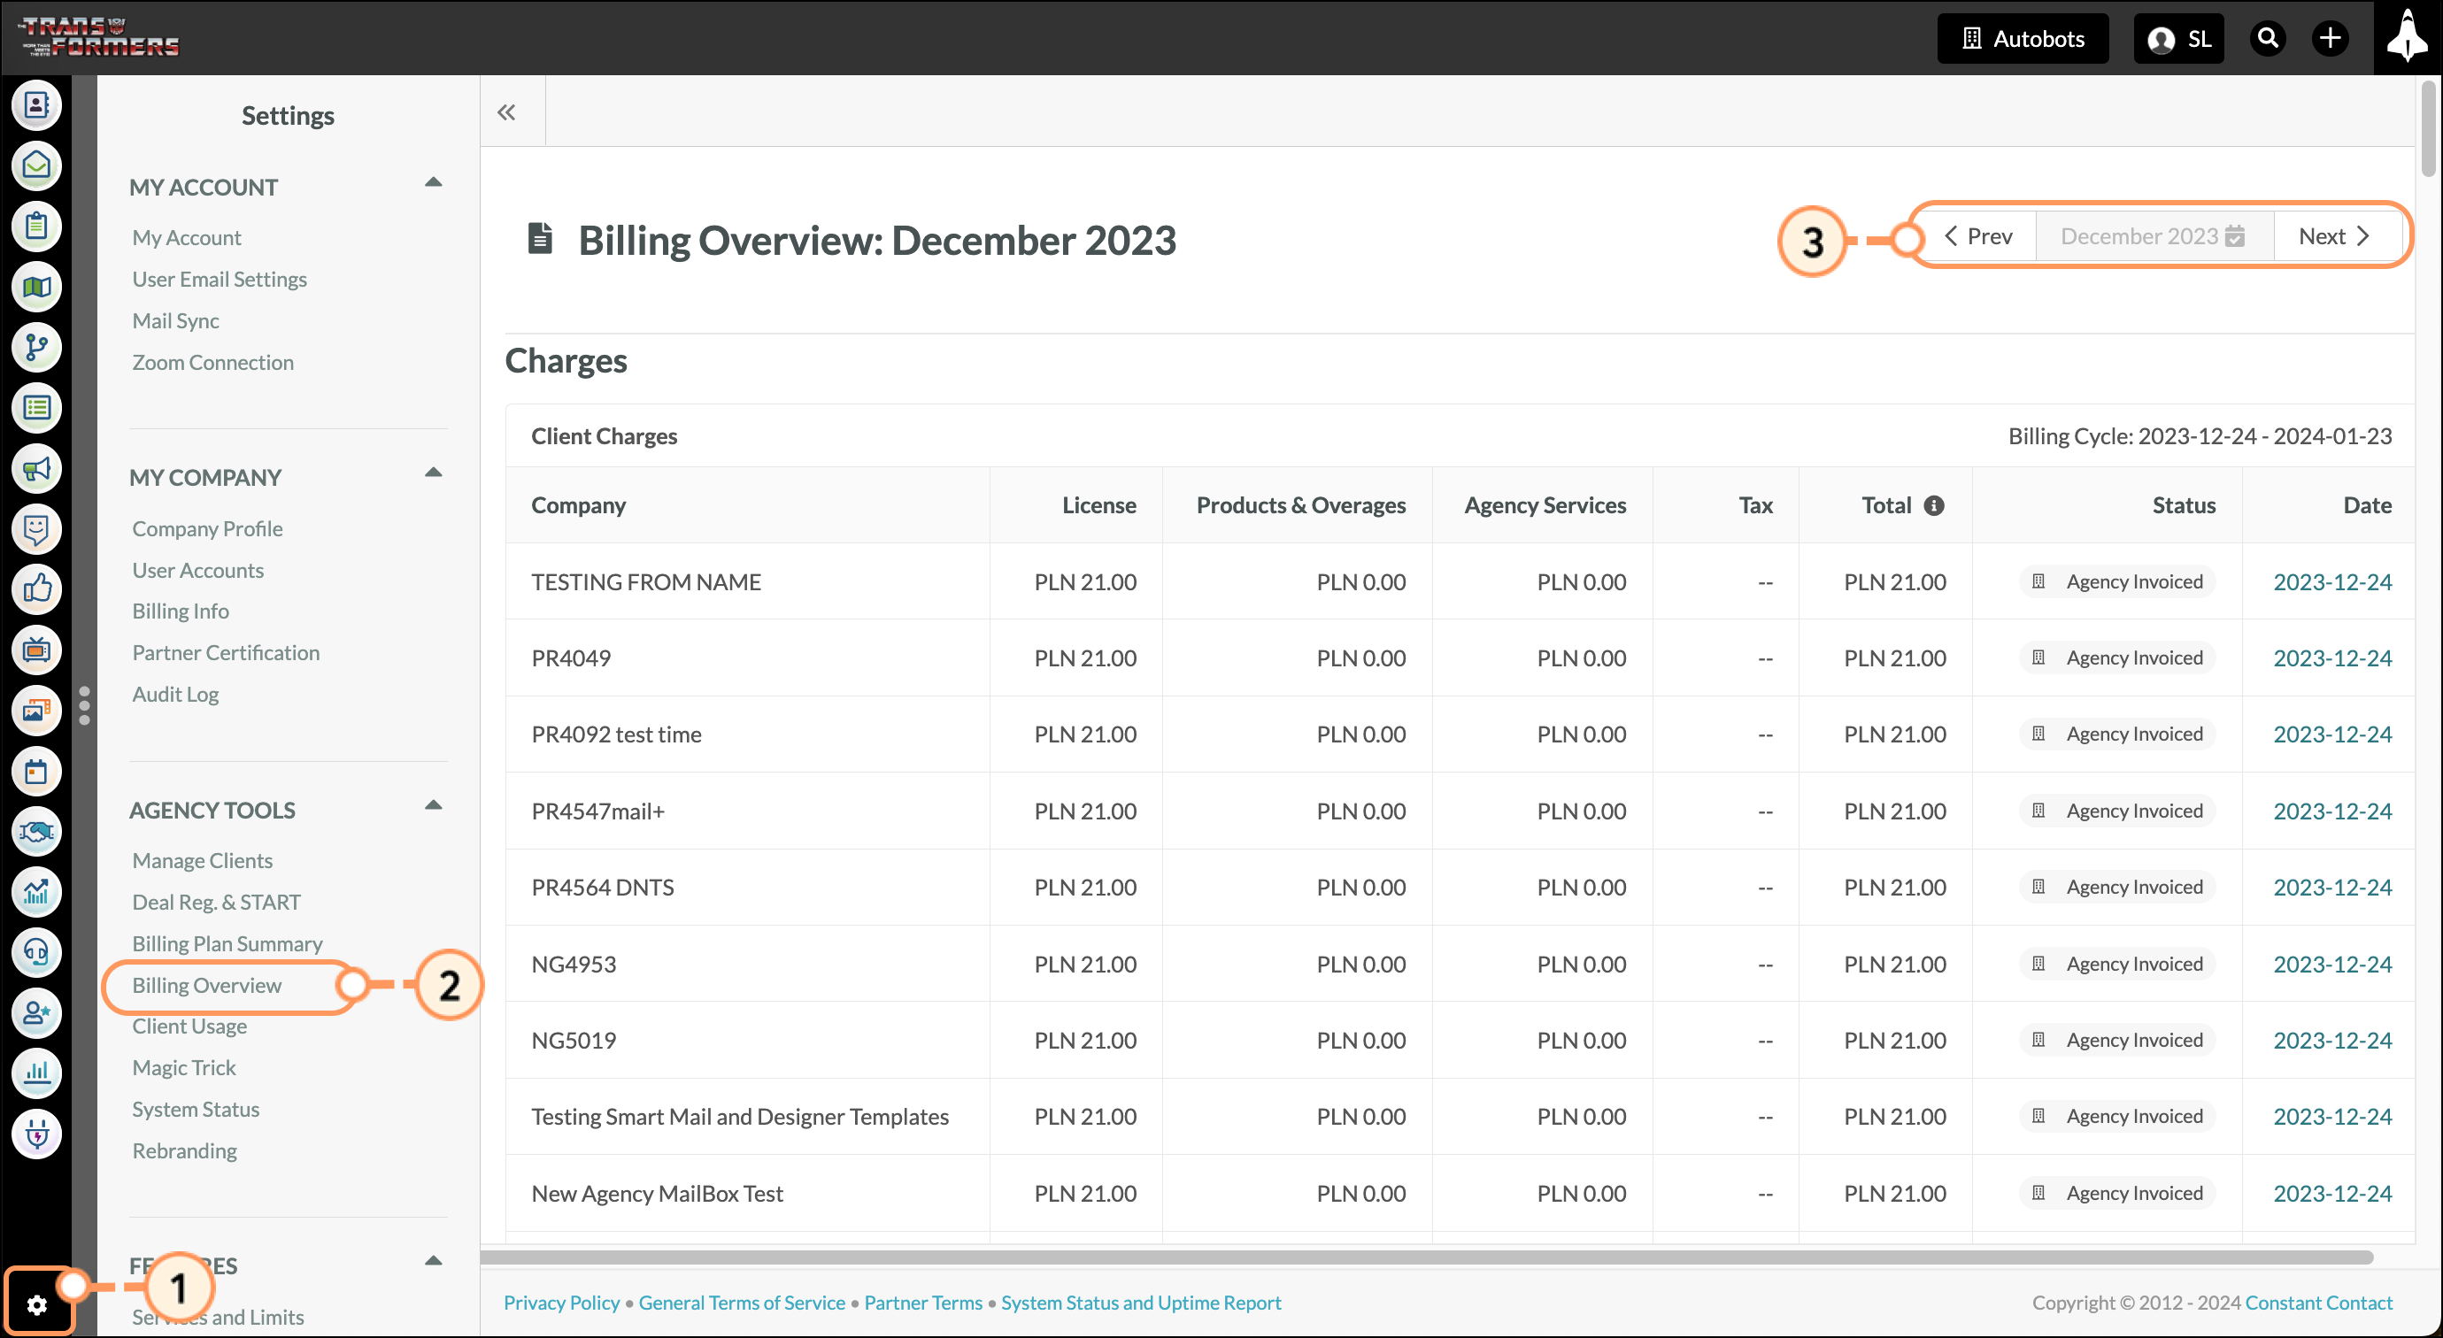This screenshot has height=1338, width=2443.
Task: Open Audit Log
Action: (x=175, y=694)
